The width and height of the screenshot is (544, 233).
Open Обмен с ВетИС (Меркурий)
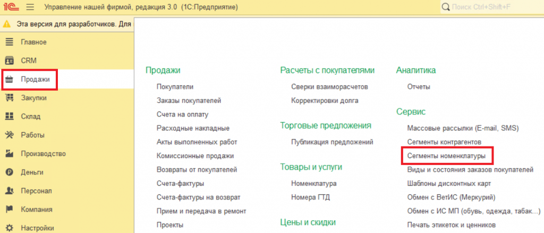452,197
